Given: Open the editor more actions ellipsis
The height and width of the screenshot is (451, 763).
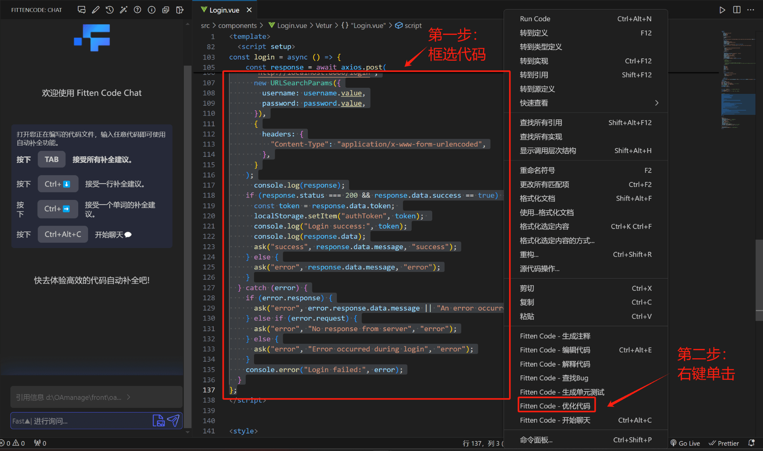Looking at the screenshot, I should [751, 10].
